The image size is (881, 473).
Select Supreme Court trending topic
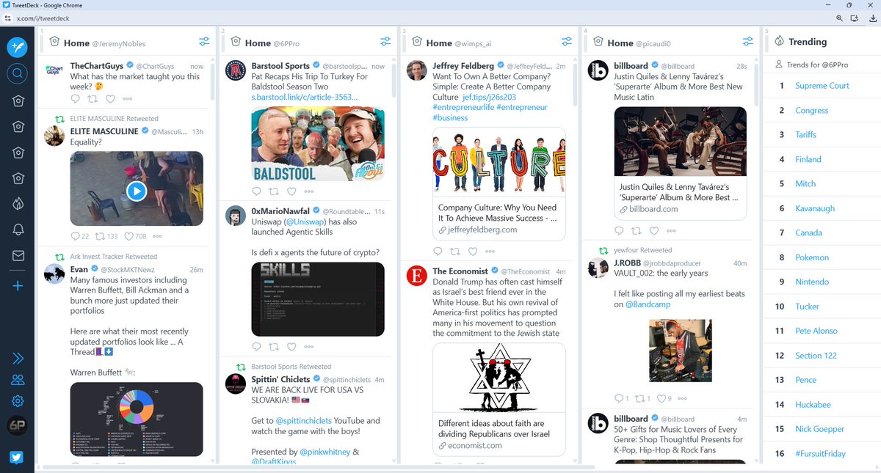pyautogui.click(x=822, y=86)
